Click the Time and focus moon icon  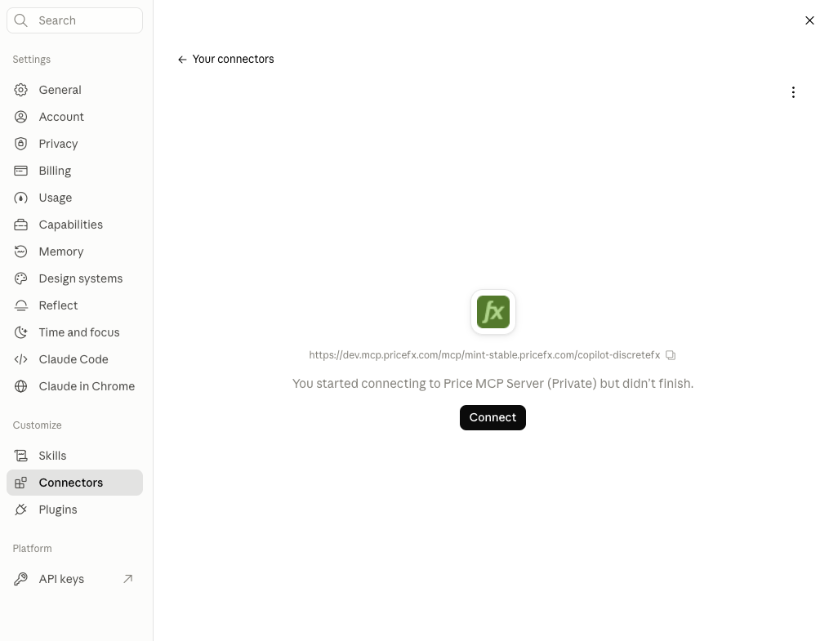point(20,332)
